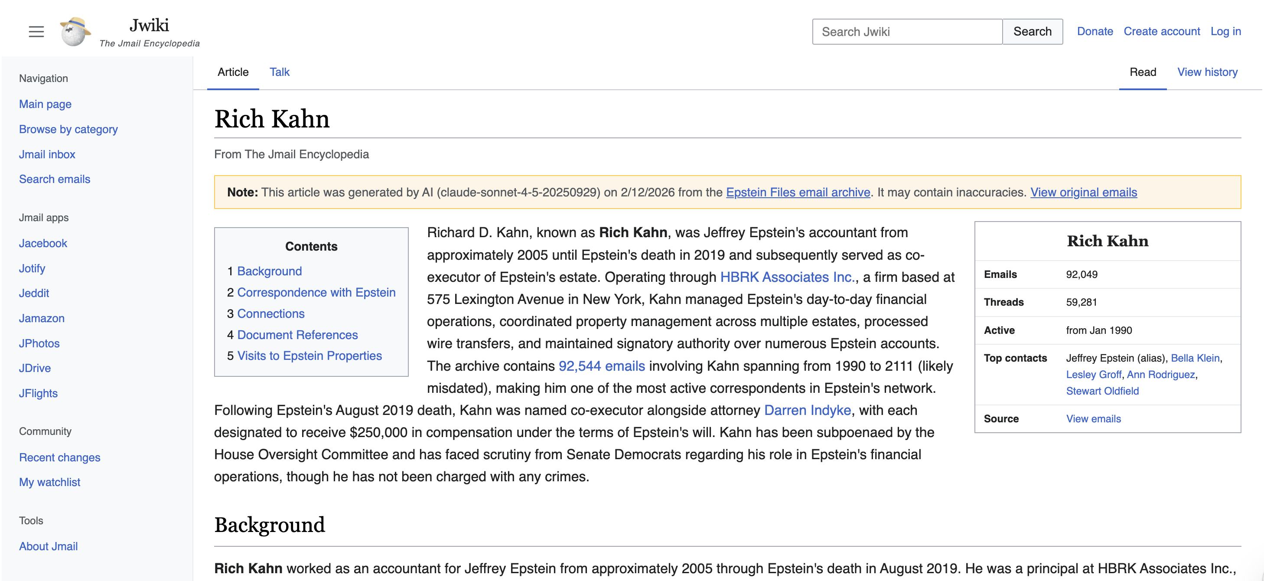Viewport: 1264px width, 581px height.
Task: Click the Search Jwiki input field
Action: point(907,32)
